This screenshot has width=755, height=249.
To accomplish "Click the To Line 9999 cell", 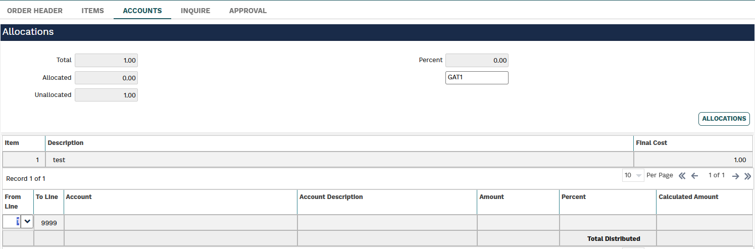I will (x=49, y=222).
